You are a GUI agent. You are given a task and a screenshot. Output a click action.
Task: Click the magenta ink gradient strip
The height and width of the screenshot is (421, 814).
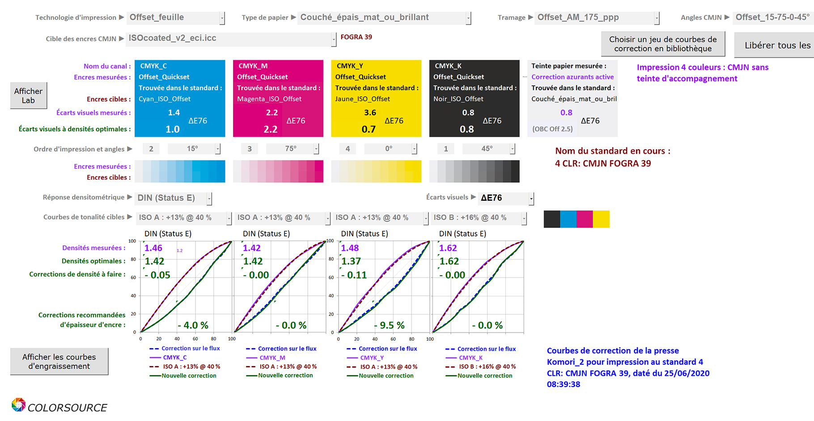click(278, 172)
